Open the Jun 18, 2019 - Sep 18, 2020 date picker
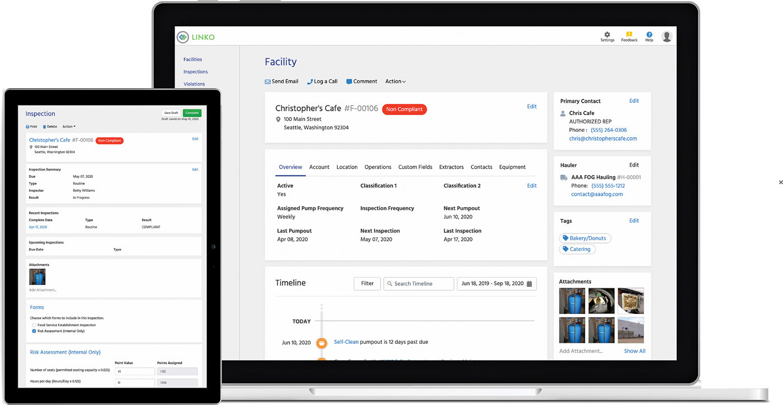The image size is (783, 405). click(x=497, y=284)
